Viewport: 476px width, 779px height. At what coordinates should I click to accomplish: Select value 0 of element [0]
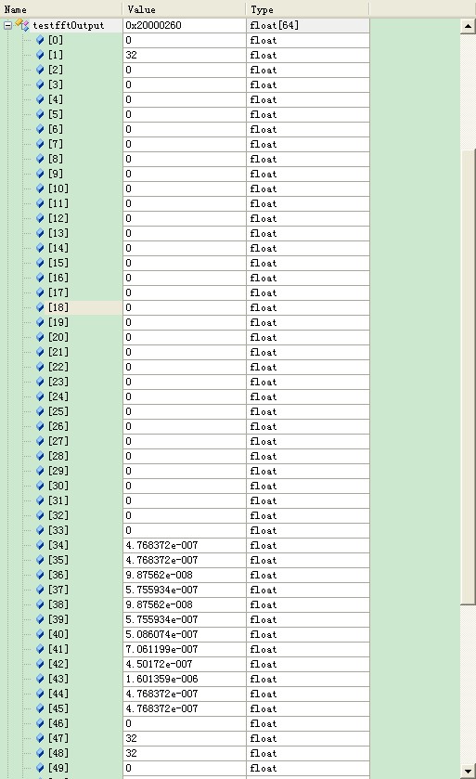[129, 40]
